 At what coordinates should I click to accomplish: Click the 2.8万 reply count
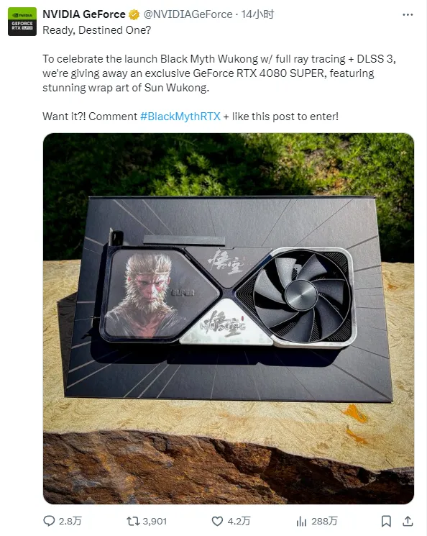click(x=70, y=521)
